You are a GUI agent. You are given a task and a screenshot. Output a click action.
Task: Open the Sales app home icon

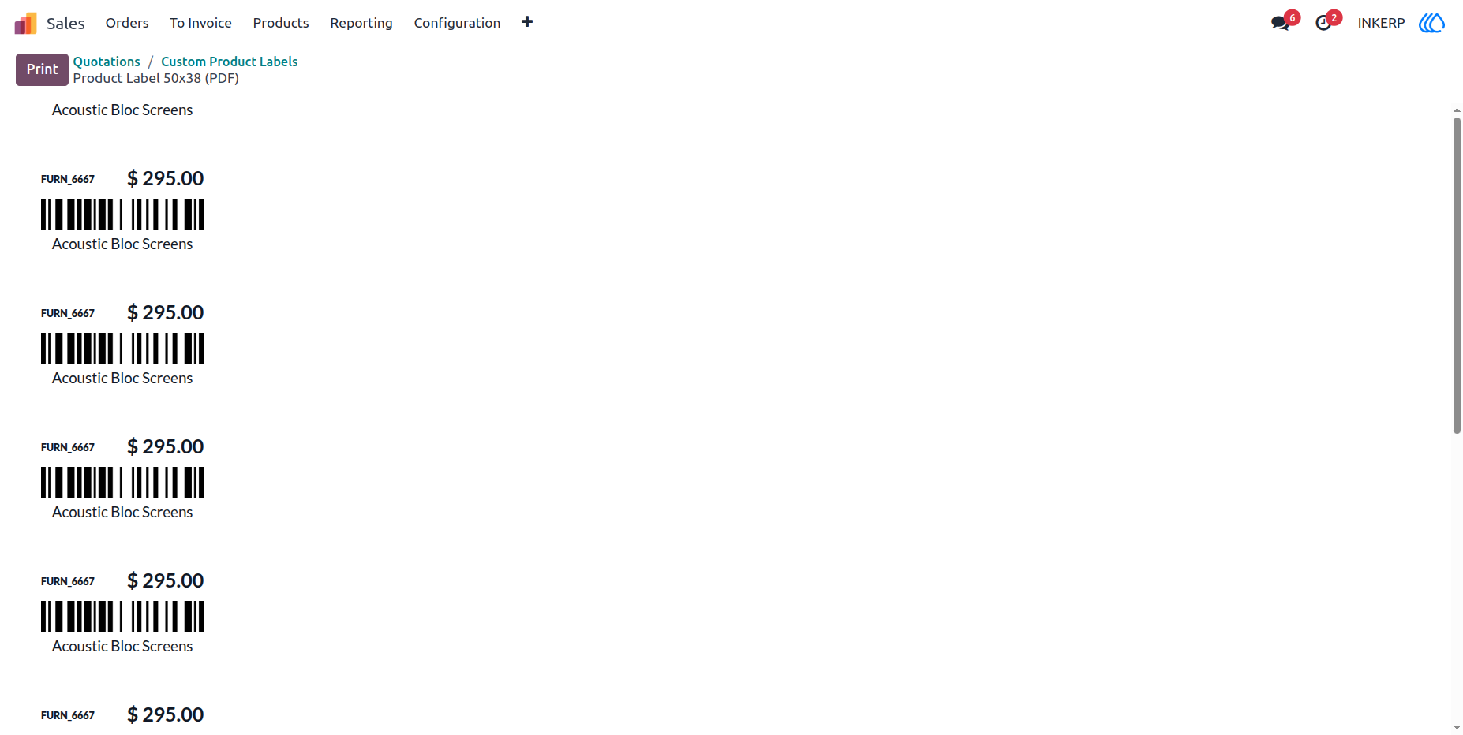point(26,23)
